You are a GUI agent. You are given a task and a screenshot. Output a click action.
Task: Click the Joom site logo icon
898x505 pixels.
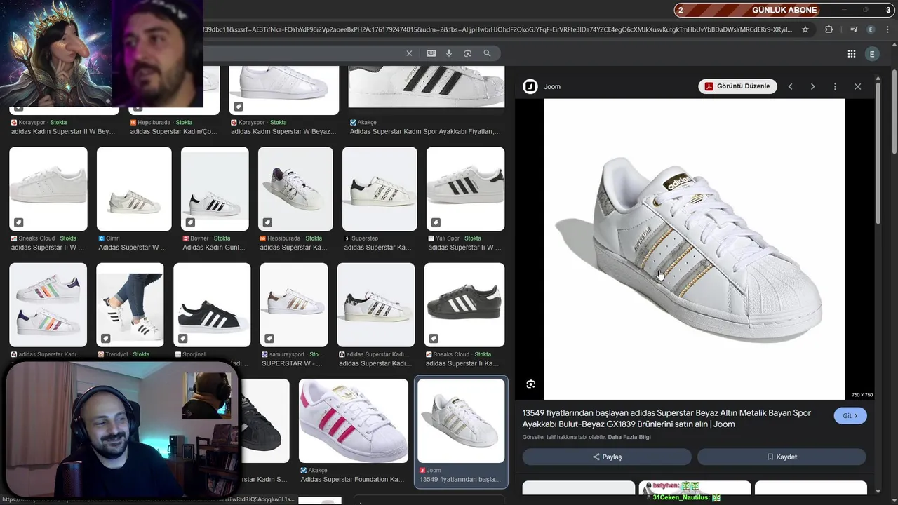tap(530, 86)
